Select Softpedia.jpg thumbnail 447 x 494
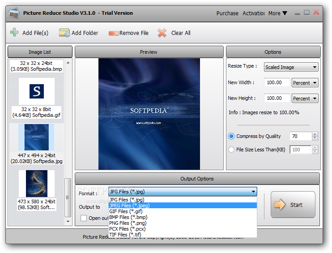This screenshot has width=332, height=253. (36, 137)
